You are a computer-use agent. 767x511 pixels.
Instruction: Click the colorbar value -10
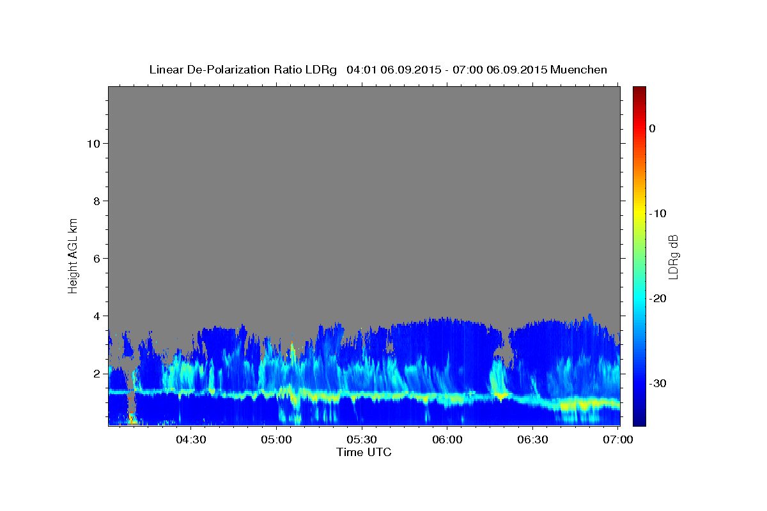[x=658, y=213]
